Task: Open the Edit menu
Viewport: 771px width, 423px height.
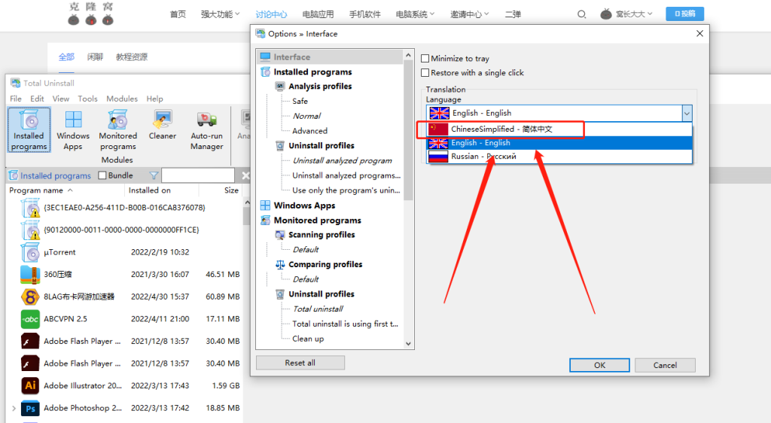Action: [37, 99]
